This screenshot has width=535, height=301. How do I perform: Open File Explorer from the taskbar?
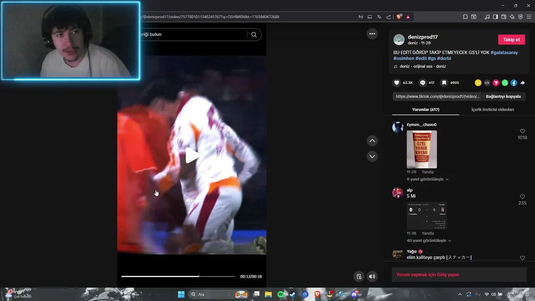[x=268, y=294]
